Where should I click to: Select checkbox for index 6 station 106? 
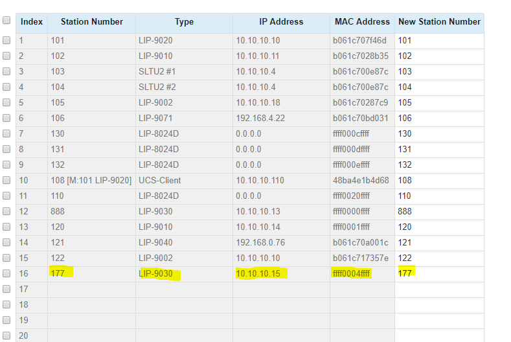pyautogui.click(x=6, y=118)
